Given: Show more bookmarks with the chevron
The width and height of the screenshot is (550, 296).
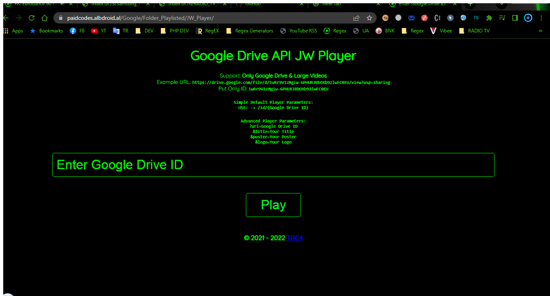Looking at the screenshot, I should point(540,31).
